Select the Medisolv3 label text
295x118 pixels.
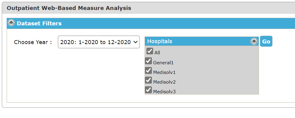tap(164, 91)
